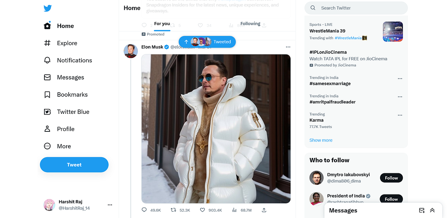This screenshot has height=218, width=448.
Task: Follow Dmytro Iakubovskyi
Action: tap(391, 178)
